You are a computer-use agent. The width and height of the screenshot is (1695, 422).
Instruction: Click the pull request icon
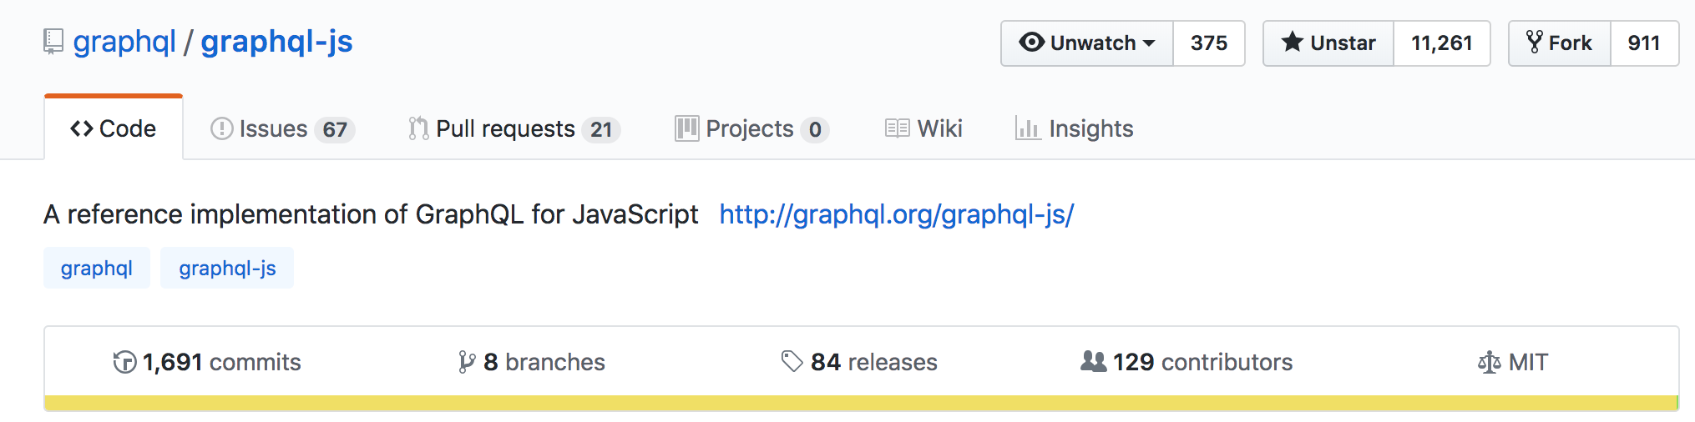click(x=418, y=128)
